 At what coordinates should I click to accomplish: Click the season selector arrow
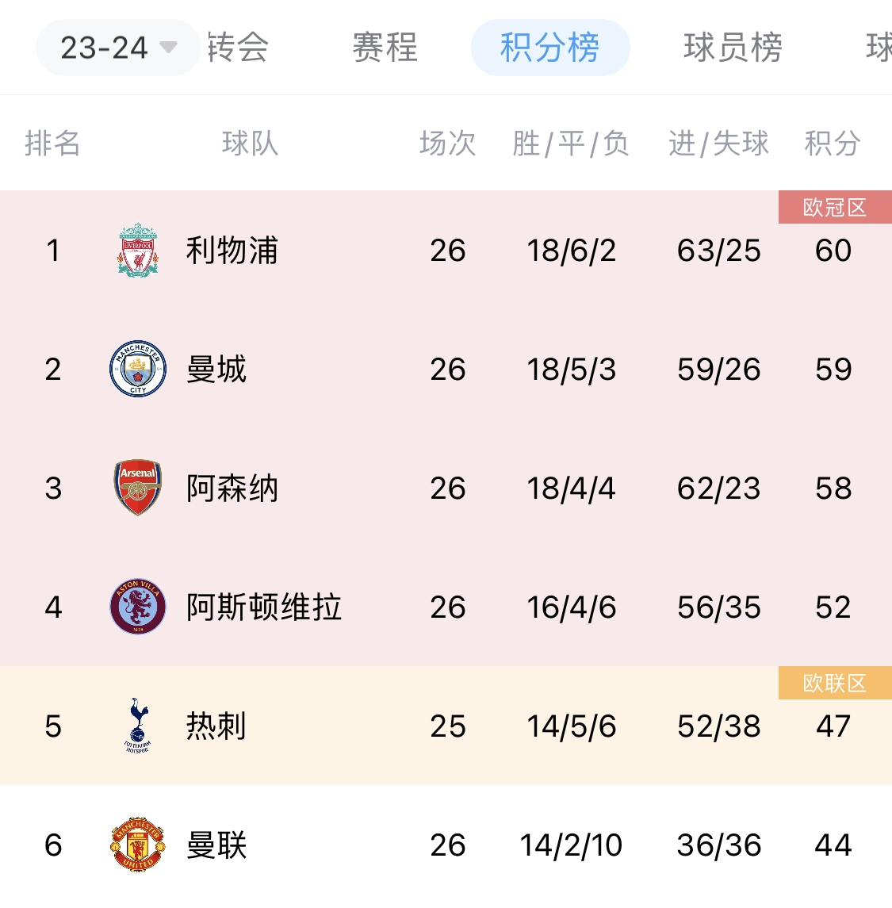tap(168, 48)
